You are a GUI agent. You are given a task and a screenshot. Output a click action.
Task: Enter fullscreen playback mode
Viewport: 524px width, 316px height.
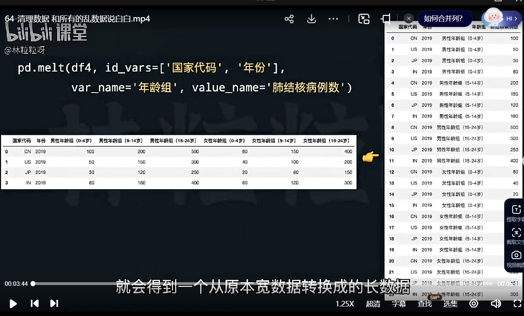[516, 304]
